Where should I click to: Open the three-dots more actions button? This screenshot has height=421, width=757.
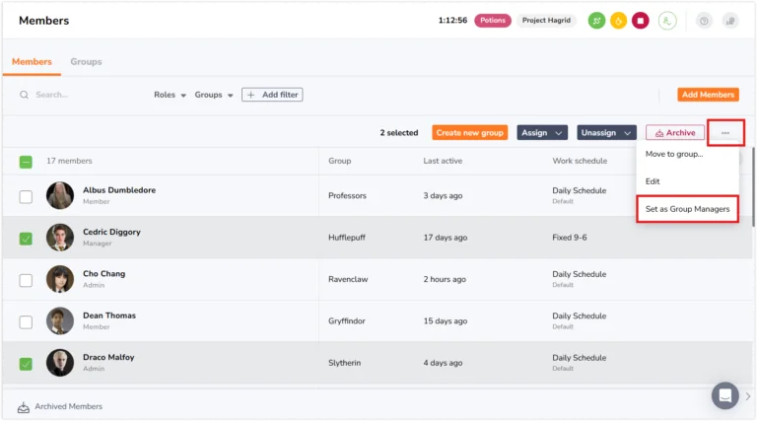(725, 133)
